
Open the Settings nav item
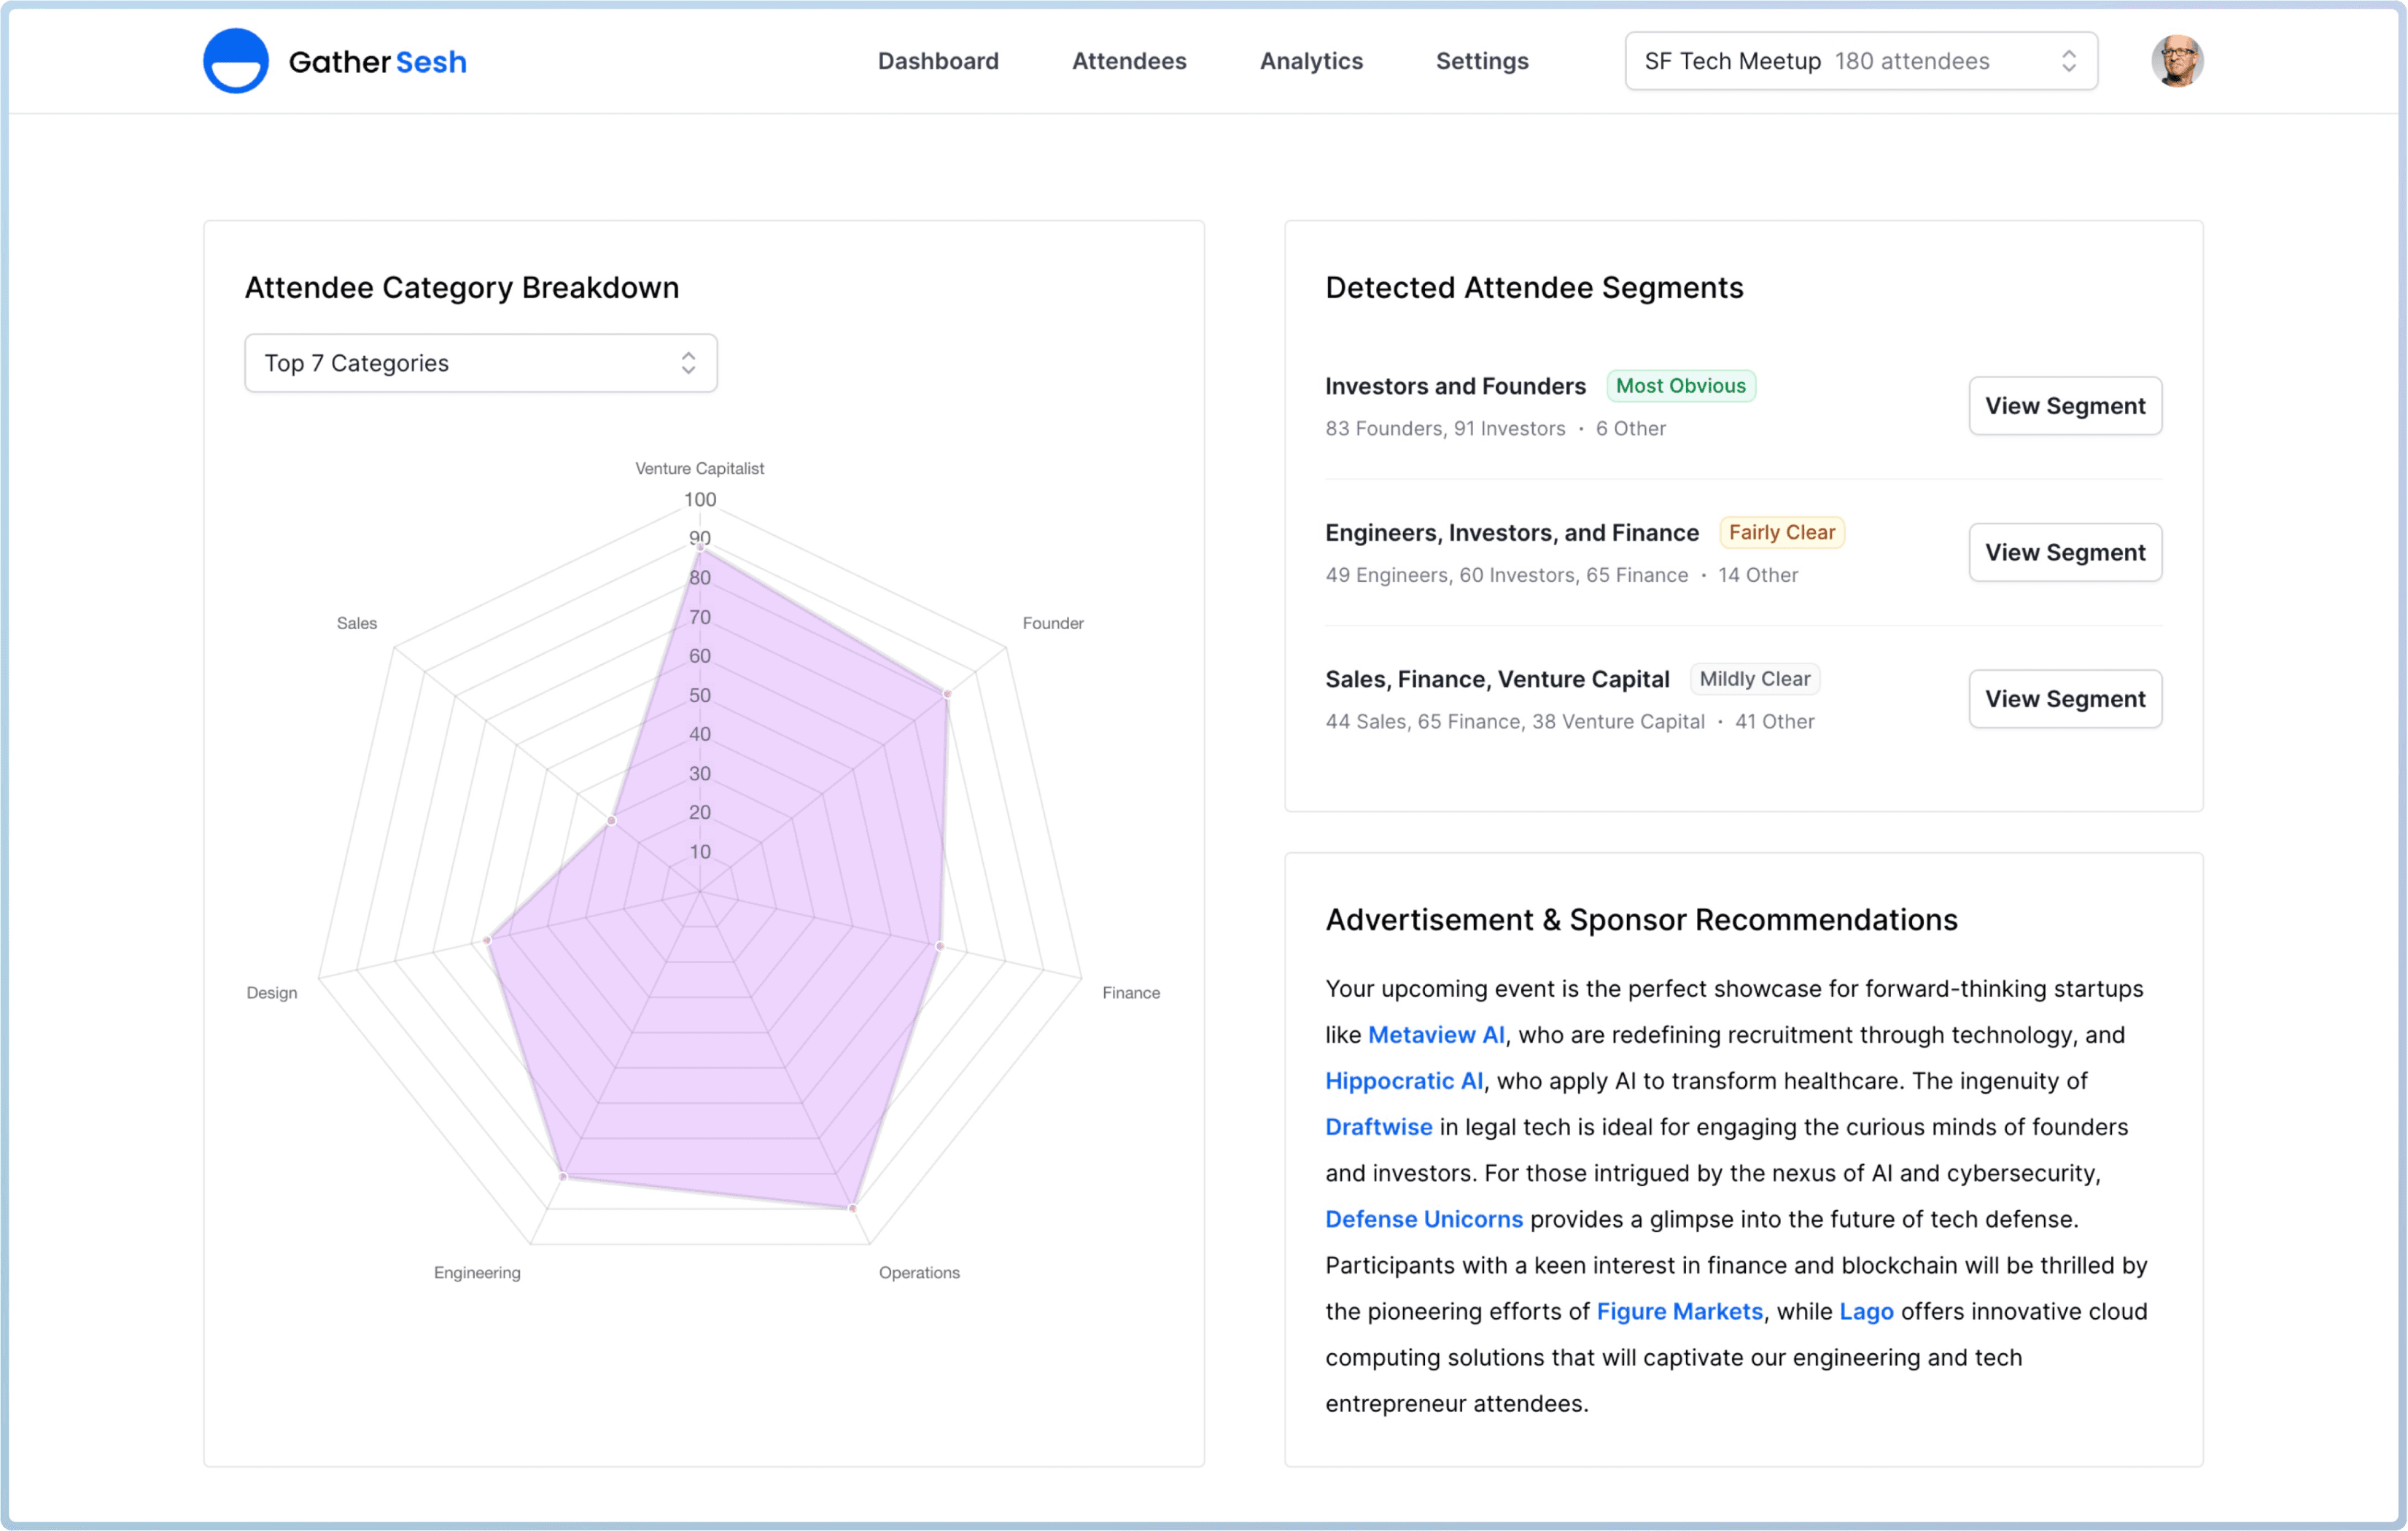[x=1481, y=61]
